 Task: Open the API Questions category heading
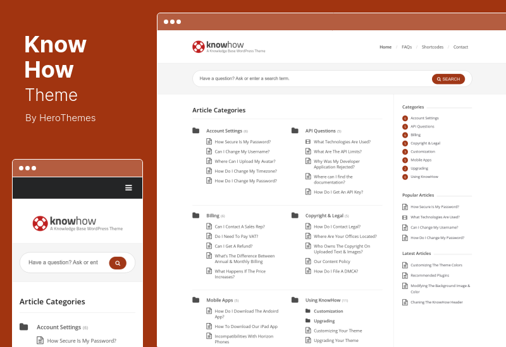321,131
